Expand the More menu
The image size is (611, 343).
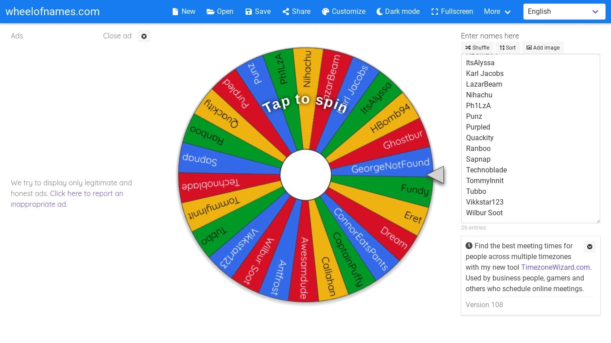point(497,12)
